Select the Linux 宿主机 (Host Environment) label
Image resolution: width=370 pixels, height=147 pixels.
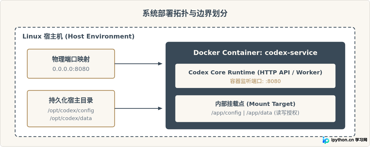78,36
